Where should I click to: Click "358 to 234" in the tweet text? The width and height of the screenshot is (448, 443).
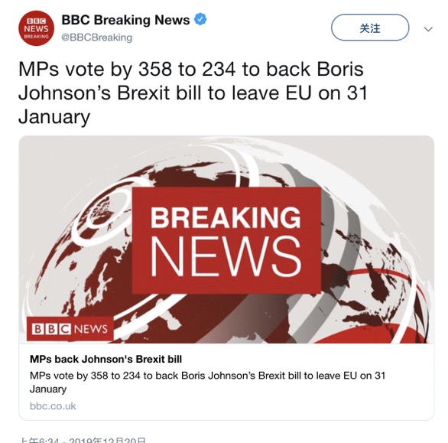point(187,69)
